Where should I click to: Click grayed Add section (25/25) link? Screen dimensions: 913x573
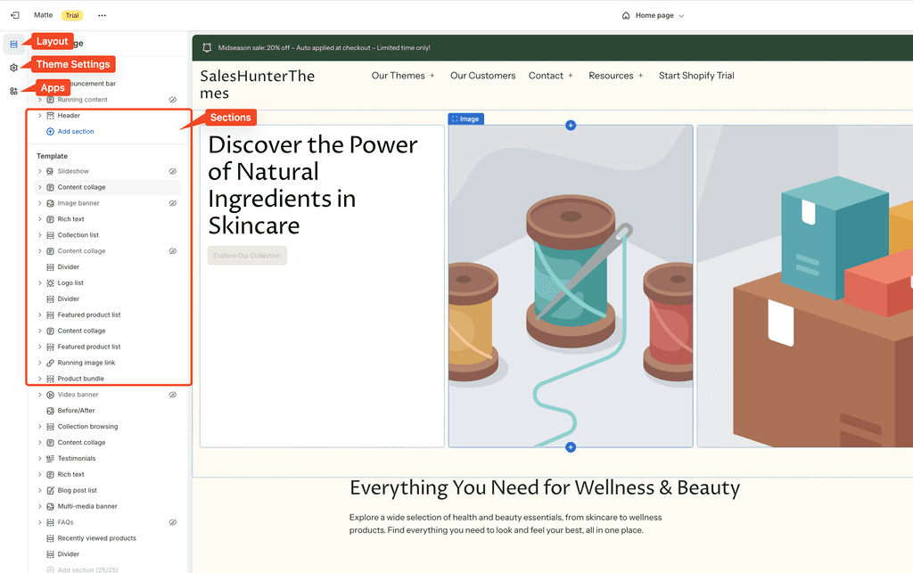82,569
